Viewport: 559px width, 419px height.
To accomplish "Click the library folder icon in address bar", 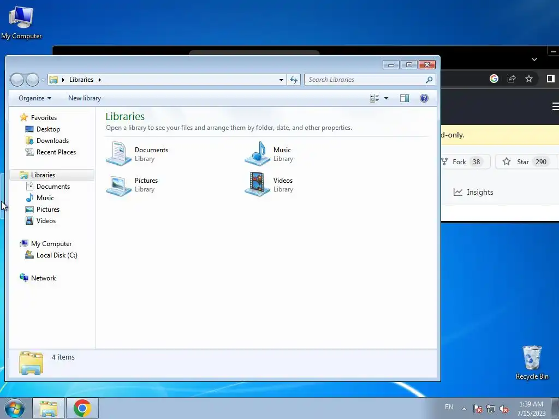I will tap(53, 80).
